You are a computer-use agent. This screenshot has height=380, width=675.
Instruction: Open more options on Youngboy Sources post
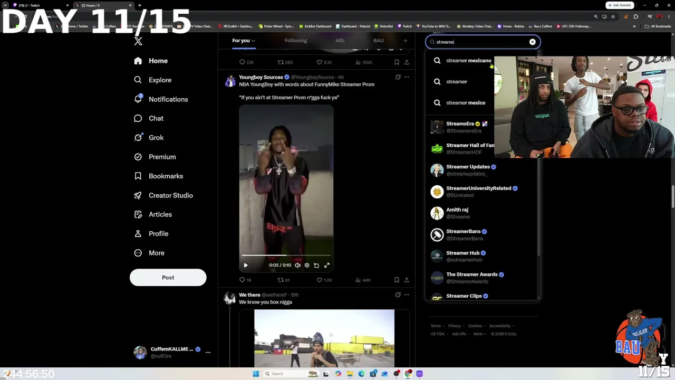click(407, 77)
